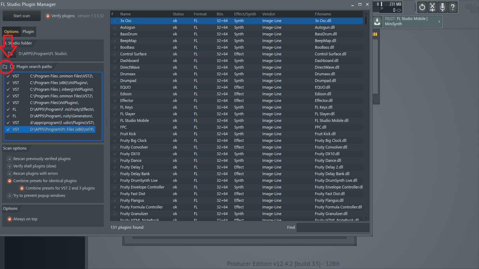Open the FL Studio Mobile | MiniSynth news panel
This screenshot has height=269, width=479.
[412, 21]
